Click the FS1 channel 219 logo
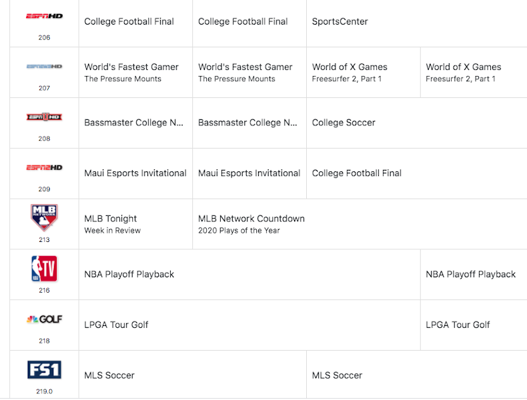The height and width of the screenshot is (400, 527). click(44, 370)
